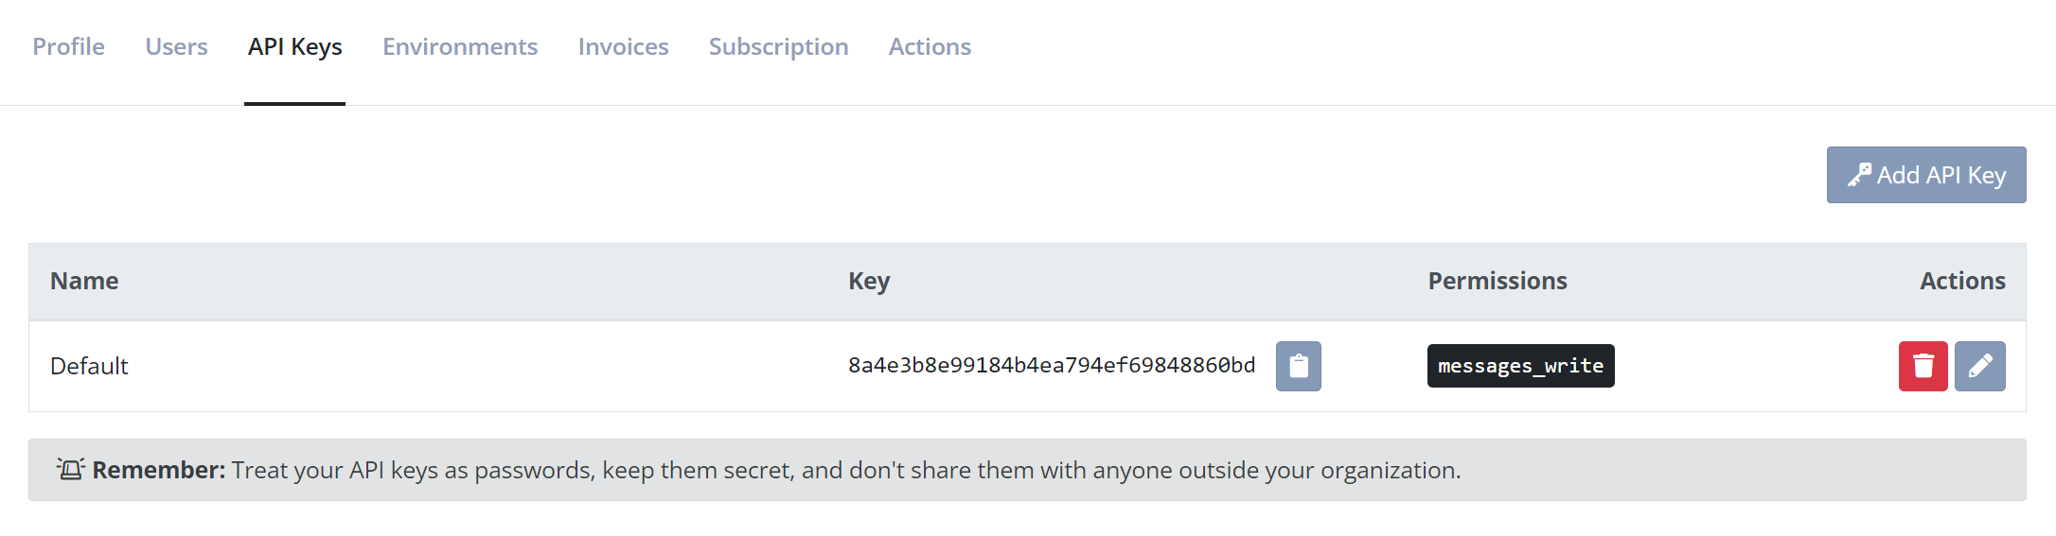Edit the Default API key
The image size is (2056, 536).
pyautogui.click(x=1979, y=366)
